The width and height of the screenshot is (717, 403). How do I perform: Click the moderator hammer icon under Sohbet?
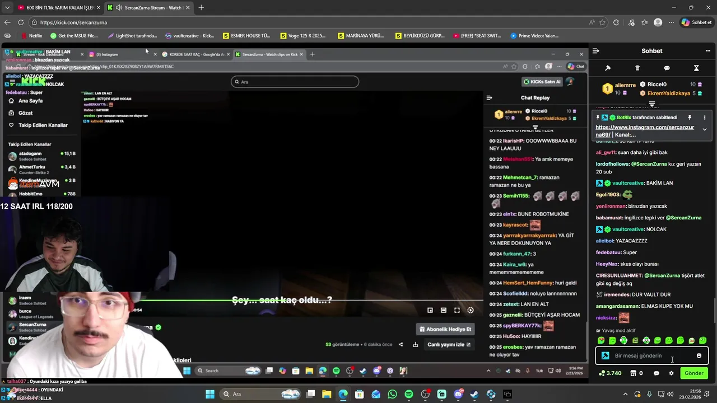(608, 68)
